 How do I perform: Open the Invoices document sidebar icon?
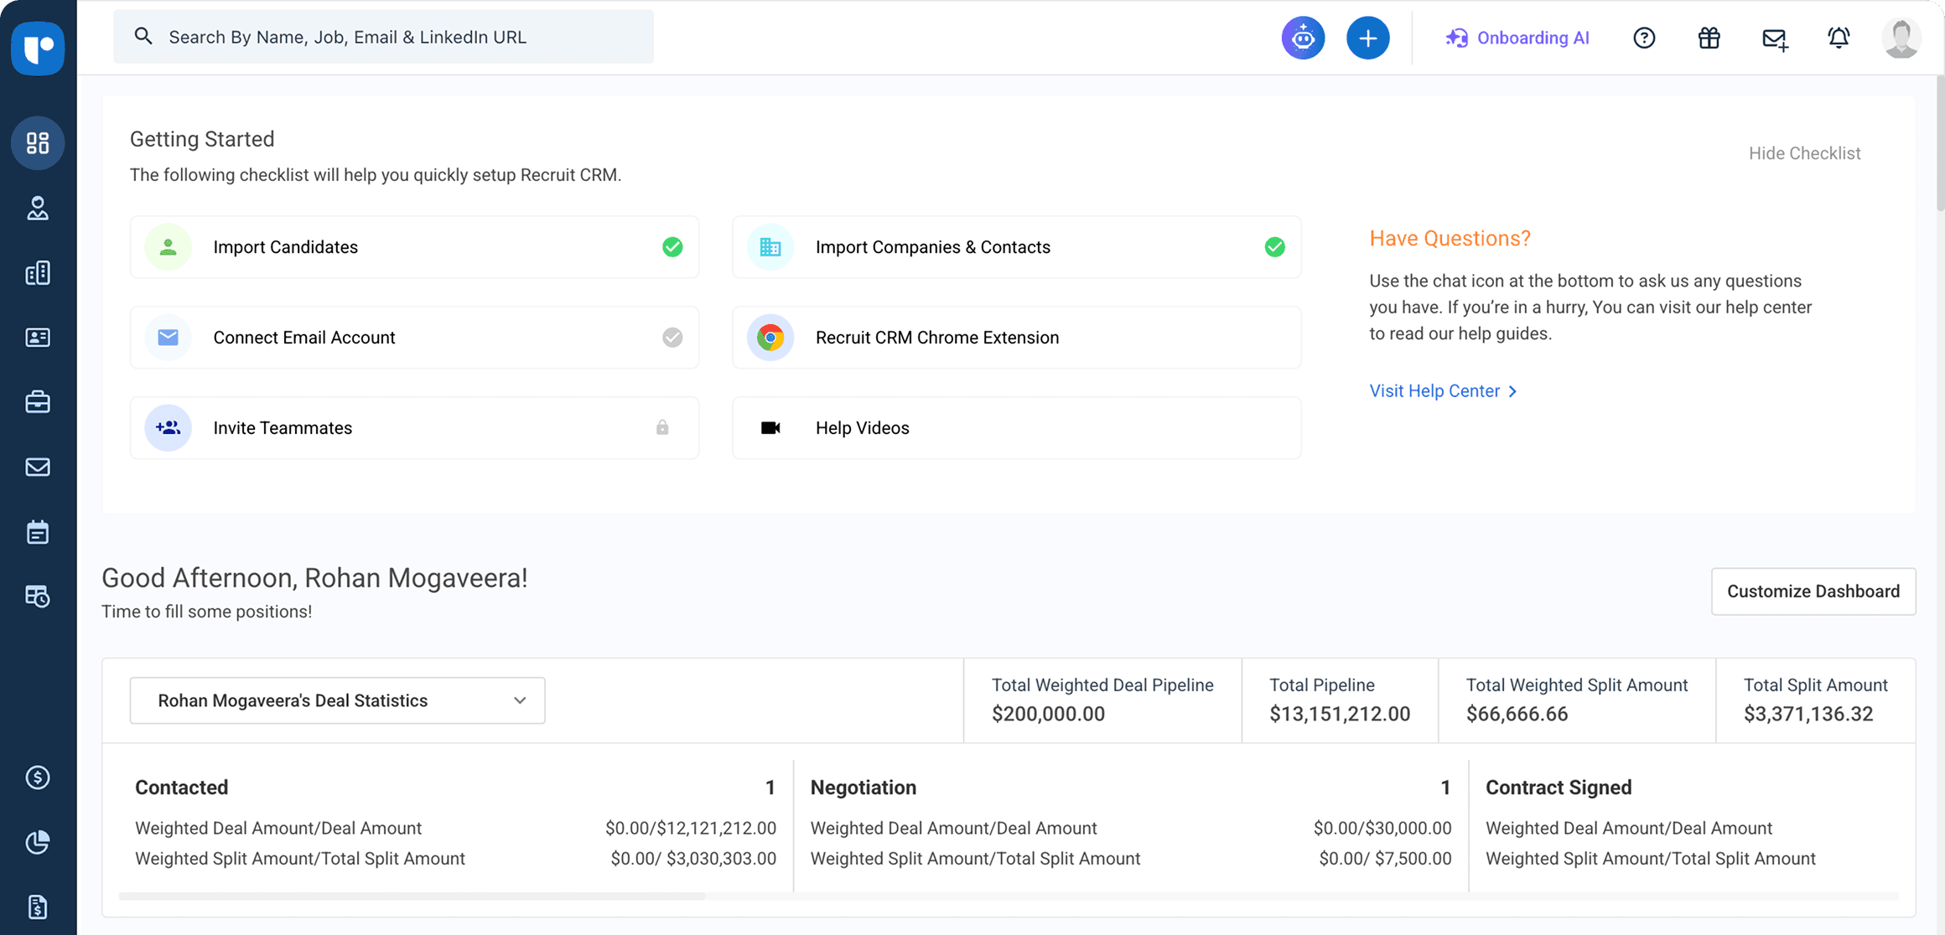tap(38, 907)
